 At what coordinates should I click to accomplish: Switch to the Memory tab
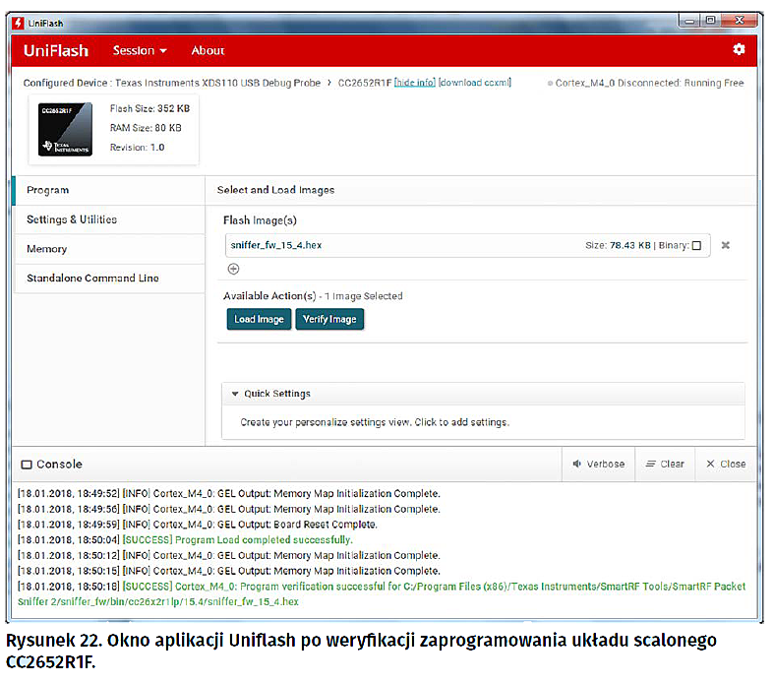[47, 249]
